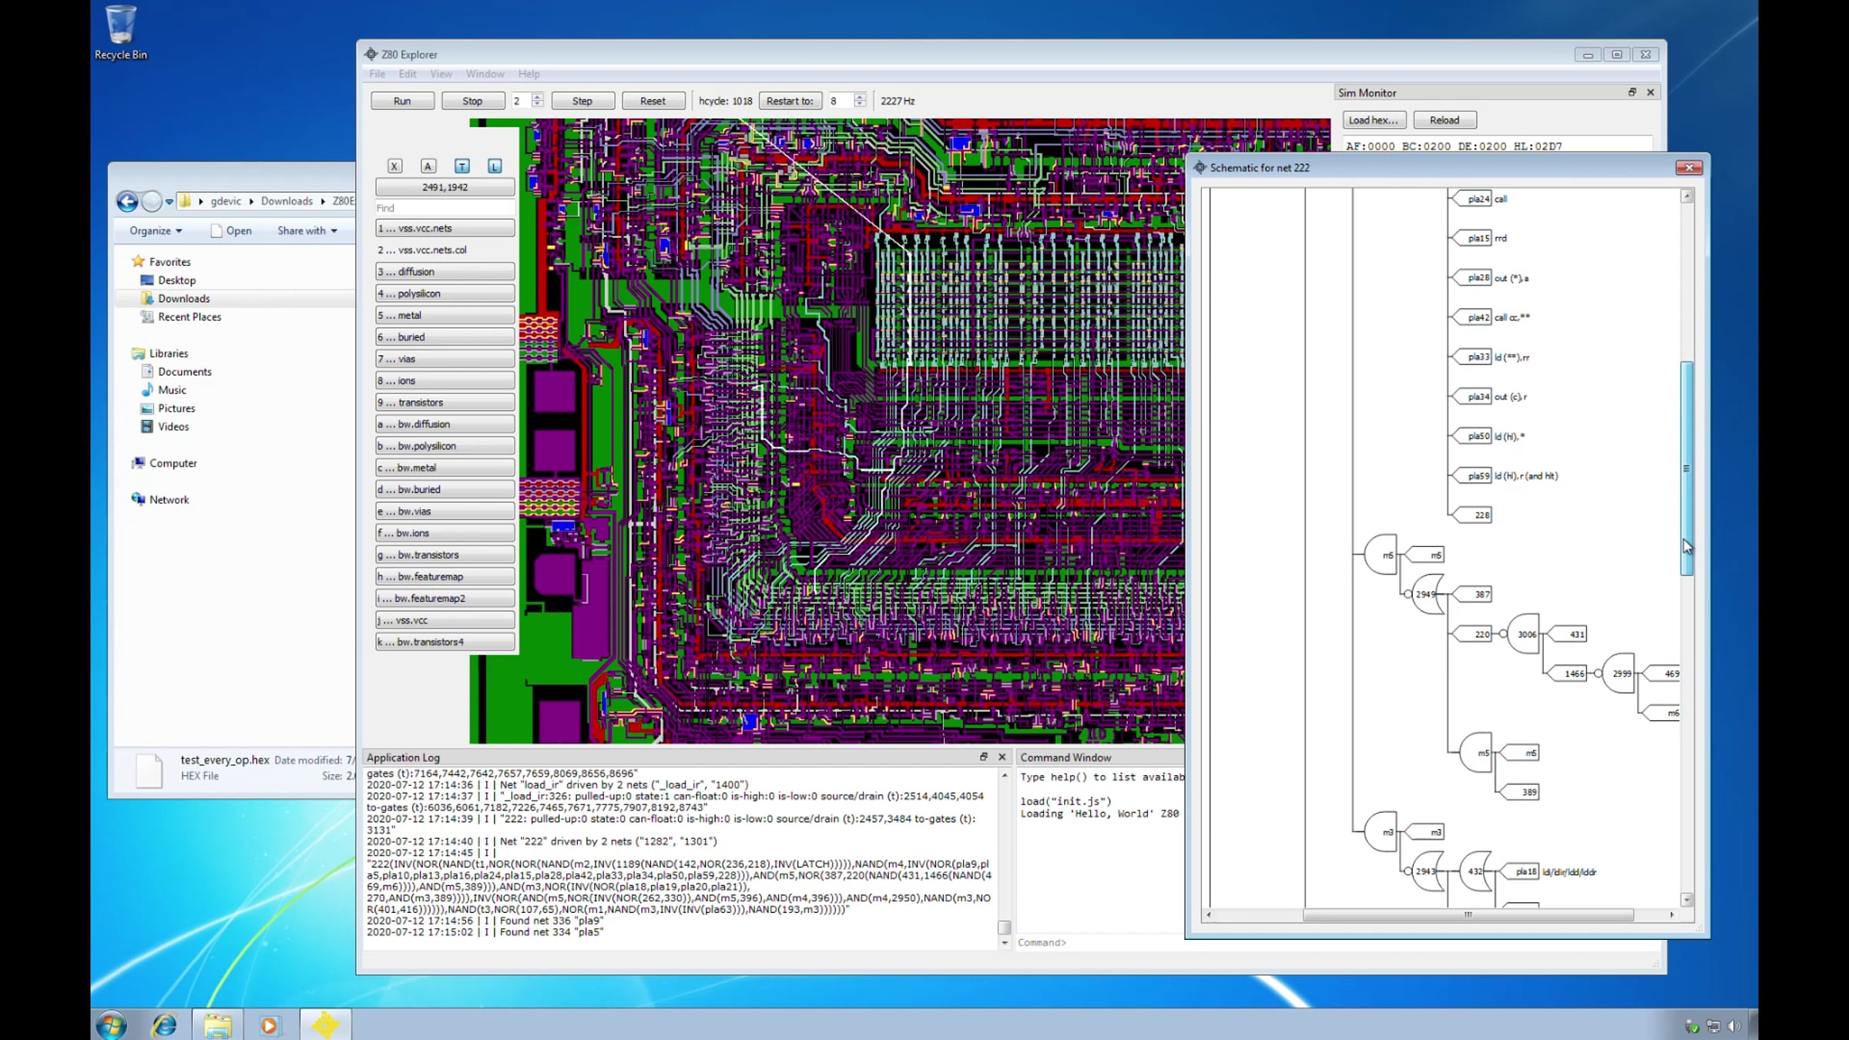The width and height of the screenshot is (1849, 1040).
Task: Click the Step button
Action: point(582,101)
